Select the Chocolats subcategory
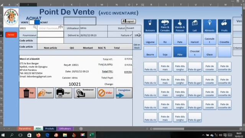 [x=195, y=52]
